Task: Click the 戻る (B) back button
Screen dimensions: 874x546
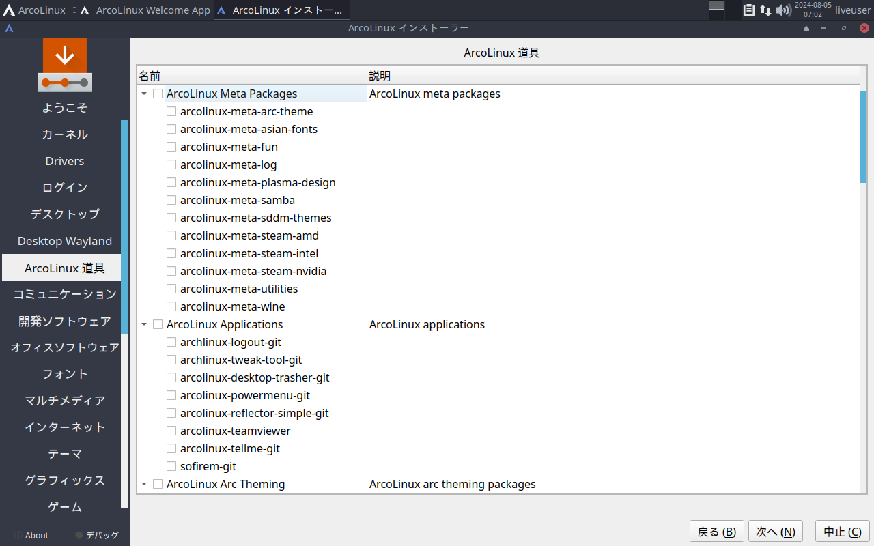Action: [x=717, y=532]
